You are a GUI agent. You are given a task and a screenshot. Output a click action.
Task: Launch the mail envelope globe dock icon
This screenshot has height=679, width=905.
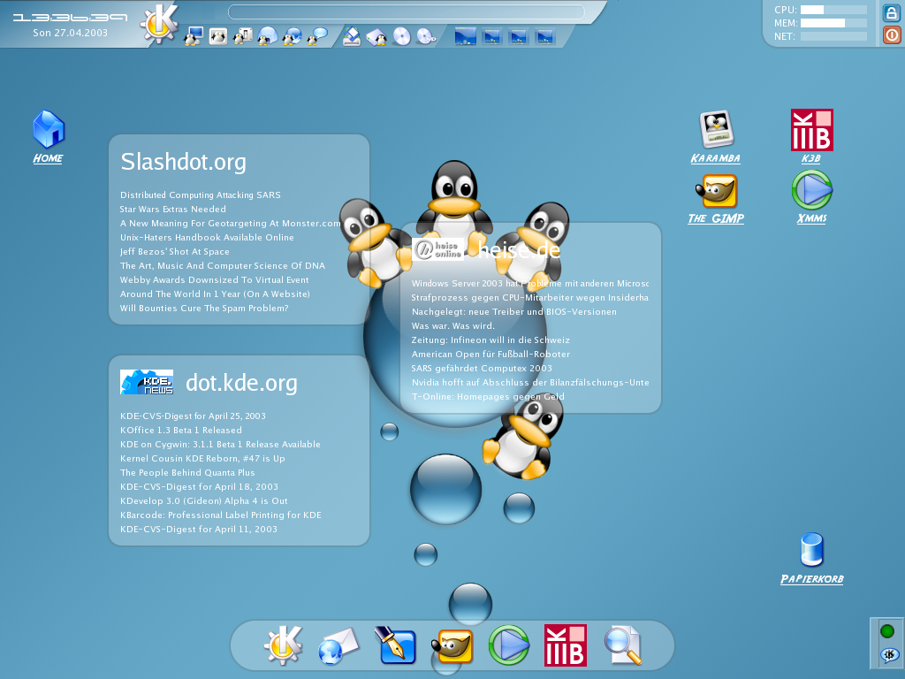[x=338, y=646]
